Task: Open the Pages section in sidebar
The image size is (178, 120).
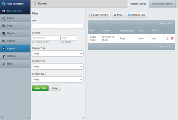Action: (x=15, y=18)
